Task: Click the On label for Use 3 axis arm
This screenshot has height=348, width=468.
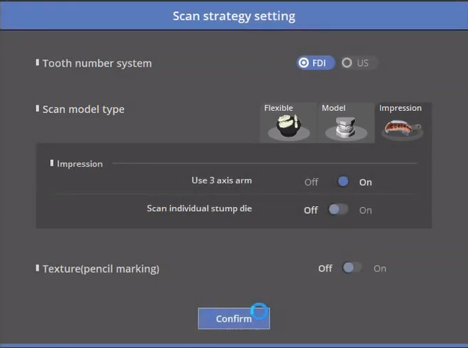Action: coord(366,182)
